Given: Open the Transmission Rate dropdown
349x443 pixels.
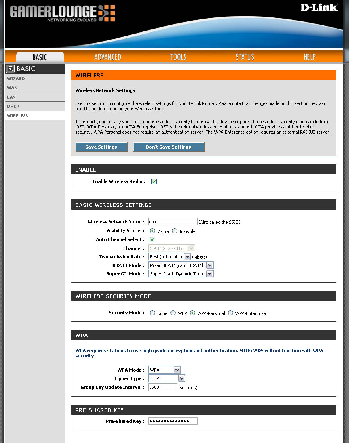Looking at the screenshot, I should coord(170,257).
